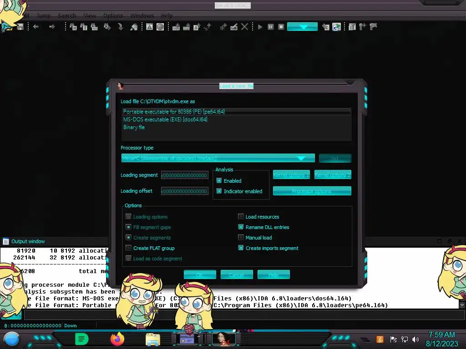
Task: Click the down arrow jump toolbar icon
Action: tap(120, 27)
